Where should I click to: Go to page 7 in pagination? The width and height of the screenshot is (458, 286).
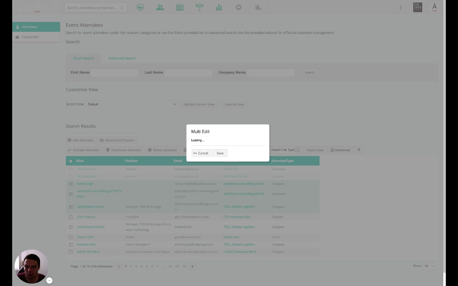click(157, 266)
